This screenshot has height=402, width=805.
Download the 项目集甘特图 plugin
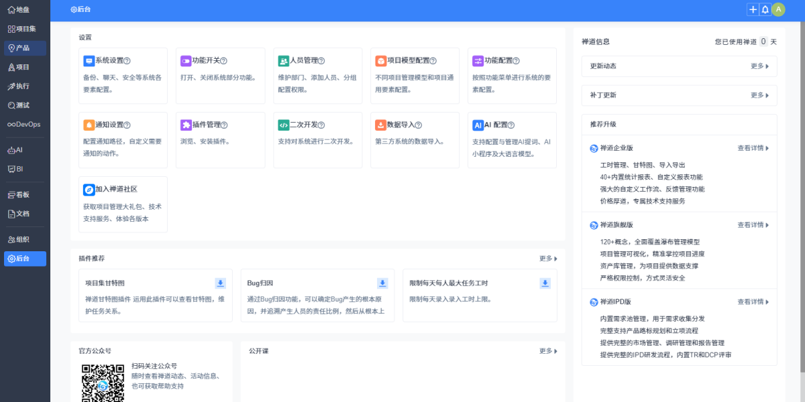(x=220, y=283)
